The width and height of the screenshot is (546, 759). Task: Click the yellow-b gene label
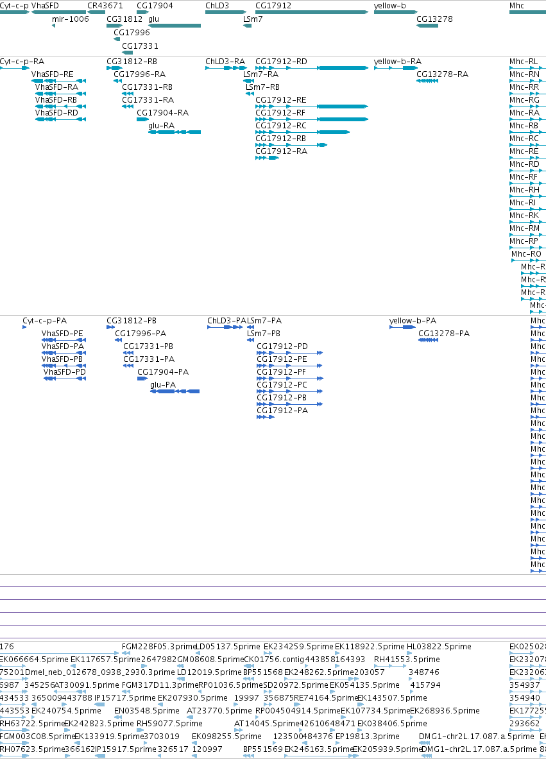pyautogui.click(x=389, y=6)
